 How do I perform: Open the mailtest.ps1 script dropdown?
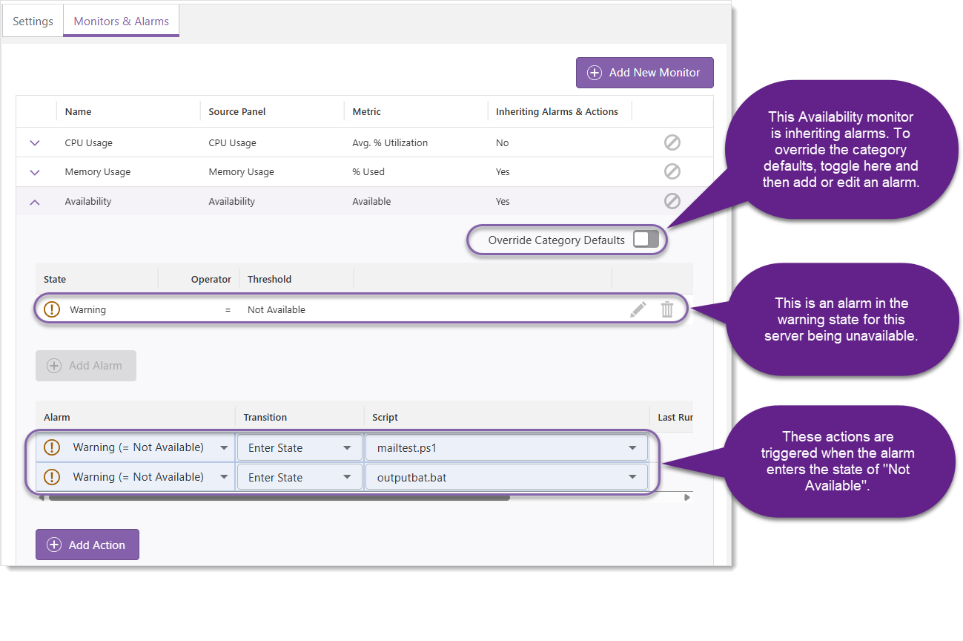click(632, 447)
